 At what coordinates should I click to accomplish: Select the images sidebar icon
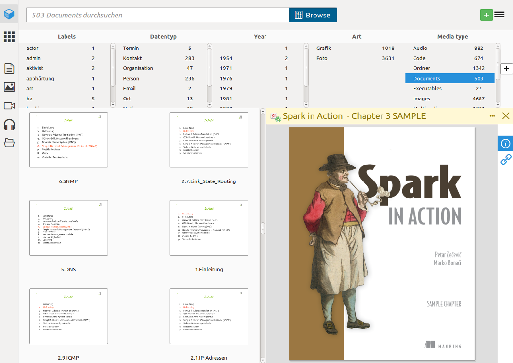click(x=9, y=87)
